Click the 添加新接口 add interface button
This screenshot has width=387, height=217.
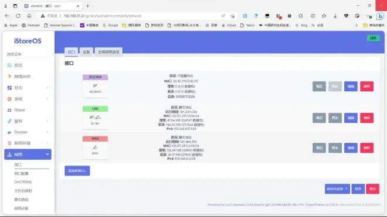(x=77, y=171)
